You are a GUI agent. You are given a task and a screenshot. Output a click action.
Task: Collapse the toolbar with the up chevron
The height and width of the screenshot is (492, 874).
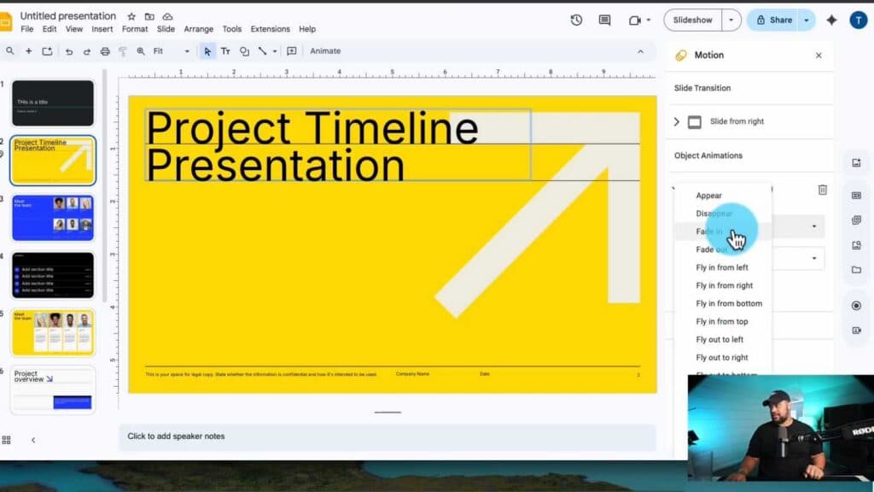coord(640,51)
